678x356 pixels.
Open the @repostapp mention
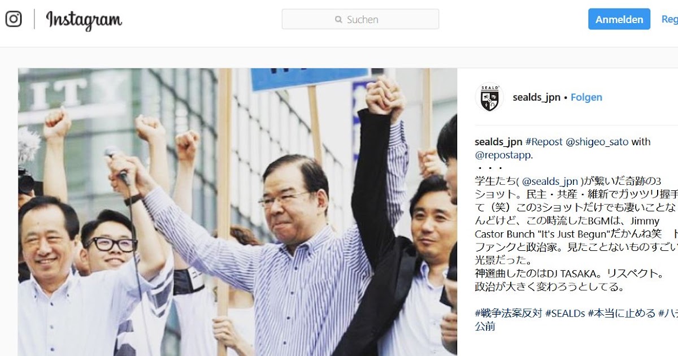[503, 155]
